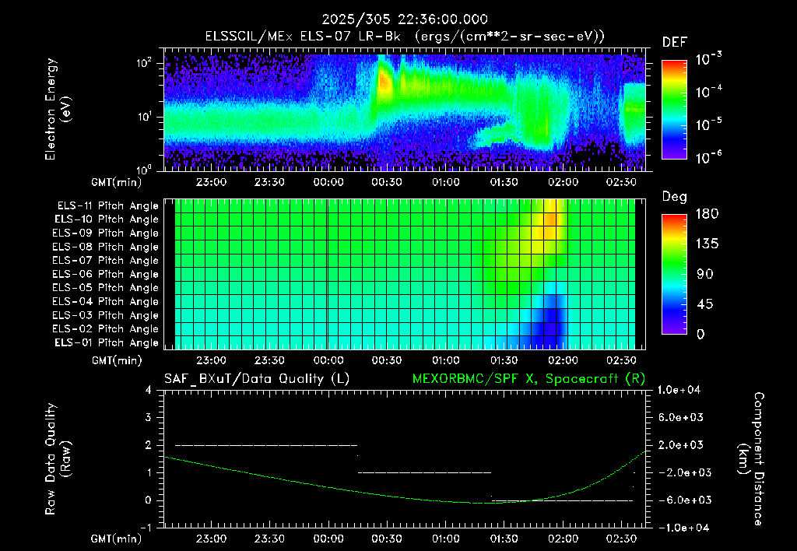
Task: Click the GMT(min) label under pitch angle panel
Action: (x=117, y=361)
